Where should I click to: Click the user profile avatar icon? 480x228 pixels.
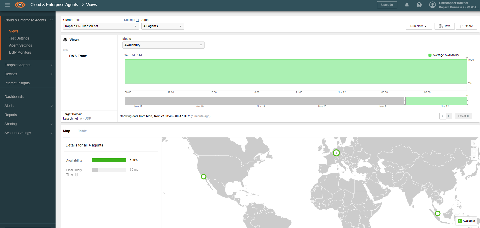click(433, 5)
